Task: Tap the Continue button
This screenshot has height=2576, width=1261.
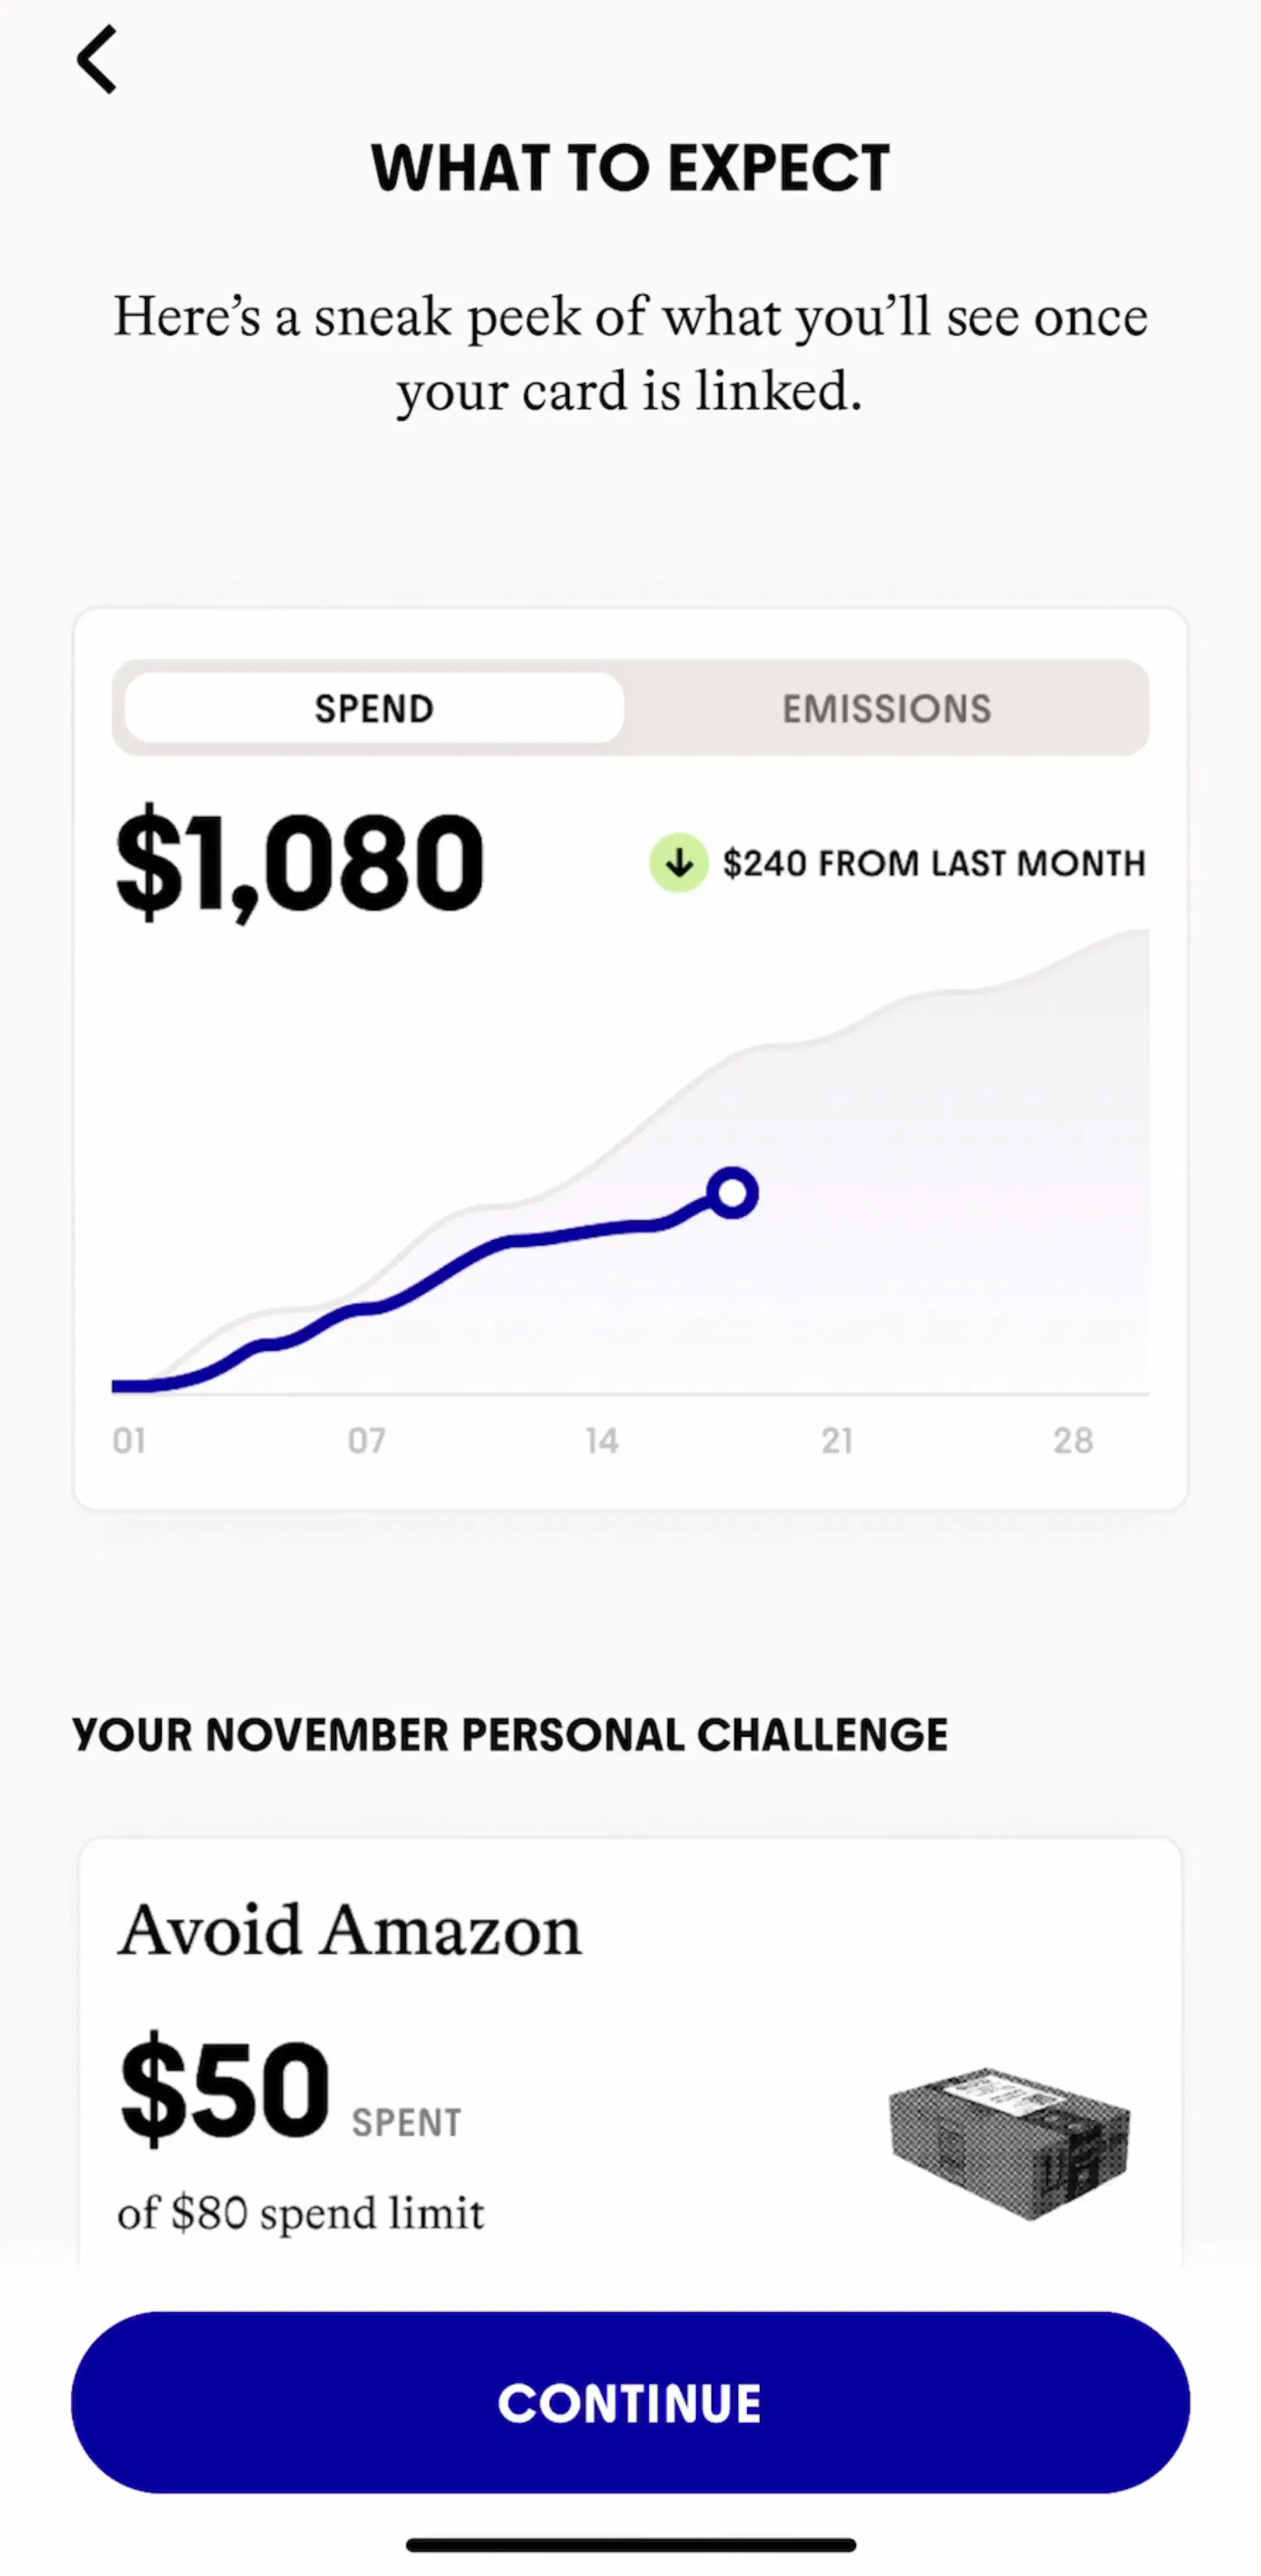Action: (630, 2402)
